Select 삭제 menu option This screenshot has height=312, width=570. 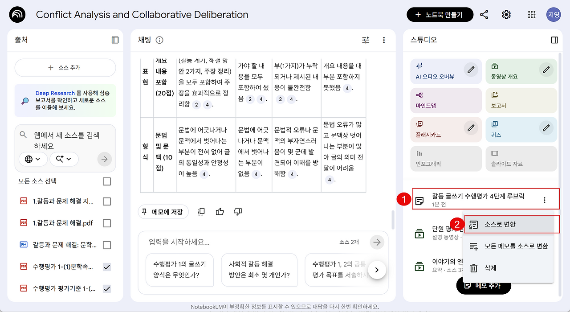pyautogui.click(x=509, y=268)
